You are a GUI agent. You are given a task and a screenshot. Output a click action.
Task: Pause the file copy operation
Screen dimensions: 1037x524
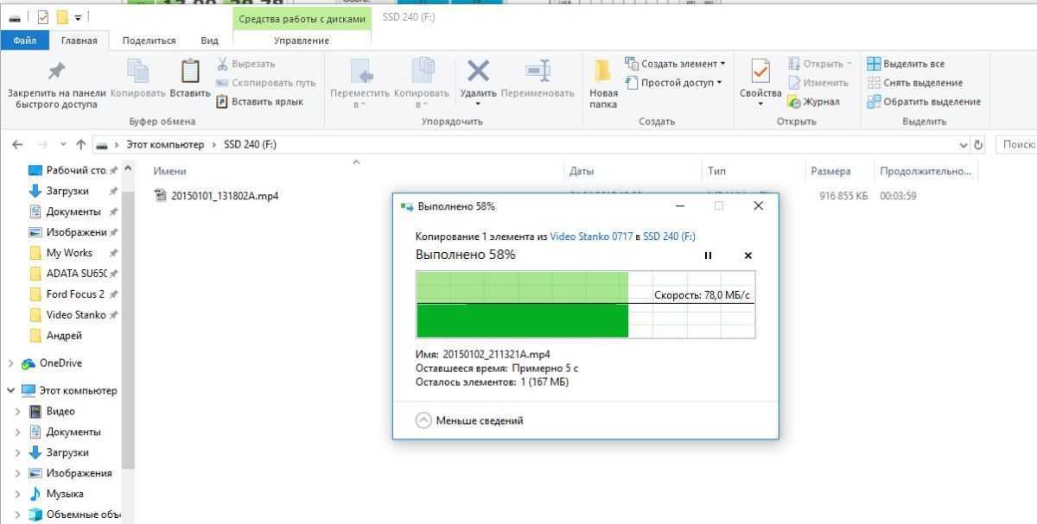click(709, 256)
